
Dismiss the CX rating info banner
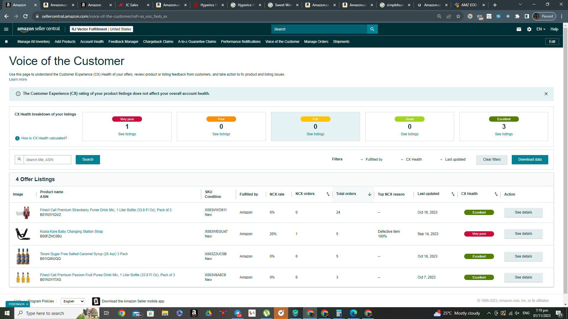(546, 94)
